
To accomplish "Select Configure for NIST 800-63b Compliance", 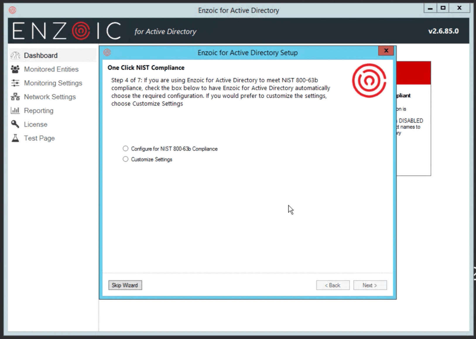I will click(126, 148).
